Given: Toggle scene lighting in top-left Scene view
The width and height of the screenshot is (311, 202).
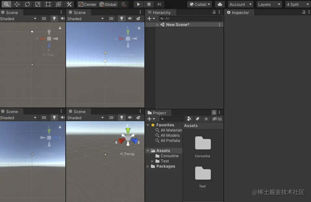Looking at the screenshot, I should pyautogui.click(x=54, y=19).
